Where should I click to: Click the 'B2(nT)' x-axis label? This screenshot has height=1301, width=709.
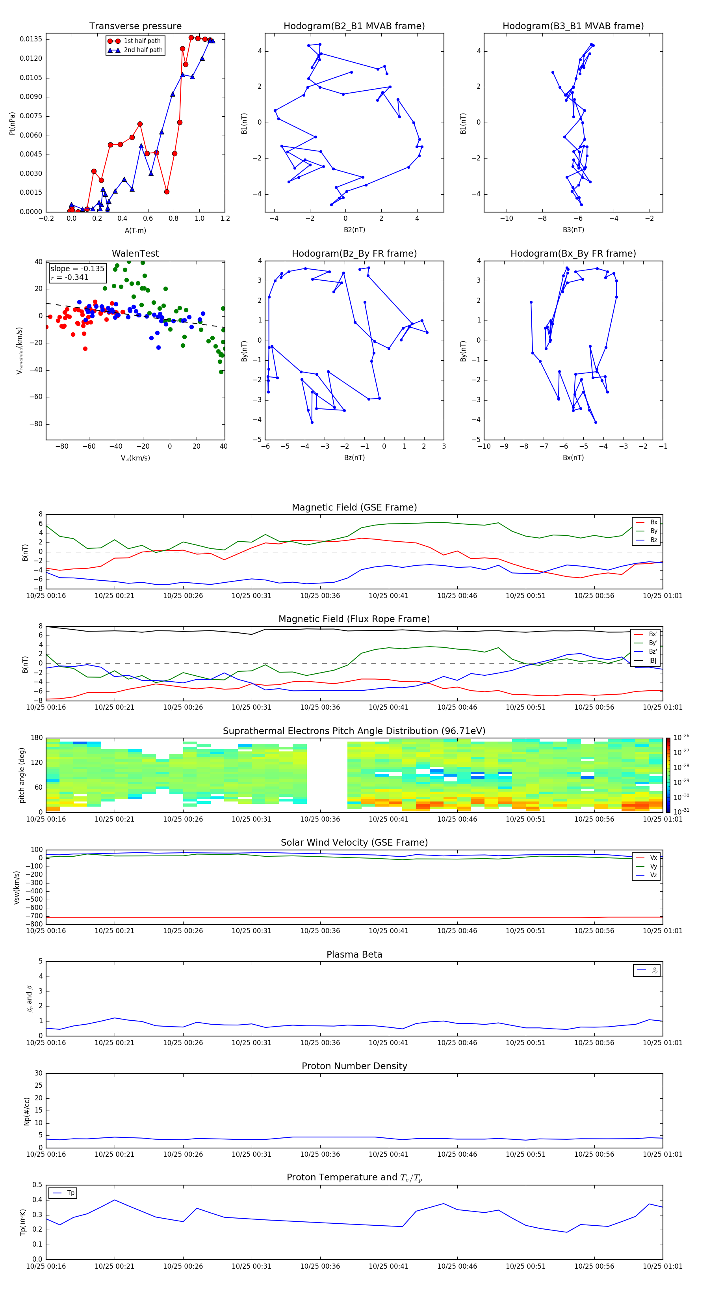click(x=354, y=230)
